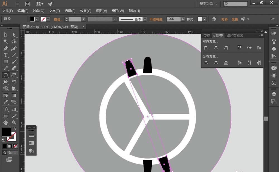Click horizontal align center in Align panel
The image size is (279, 172).
pos(216,48)
